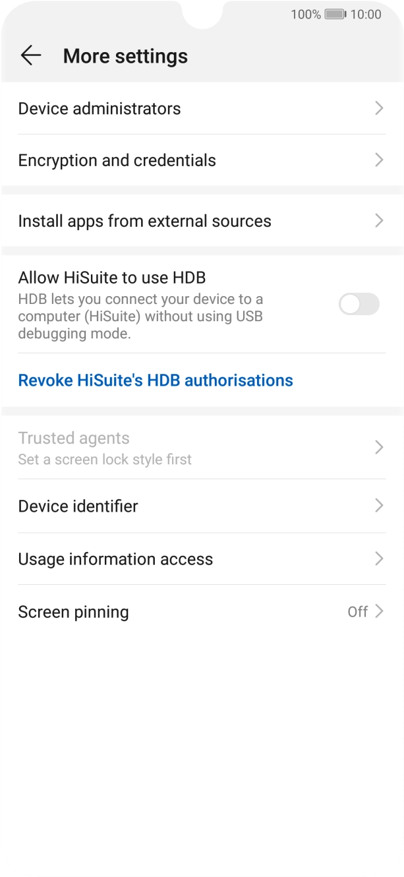Viewport: 404px width, 877px height.
Task: Select Usage information access item
Action: click(202, 559)
